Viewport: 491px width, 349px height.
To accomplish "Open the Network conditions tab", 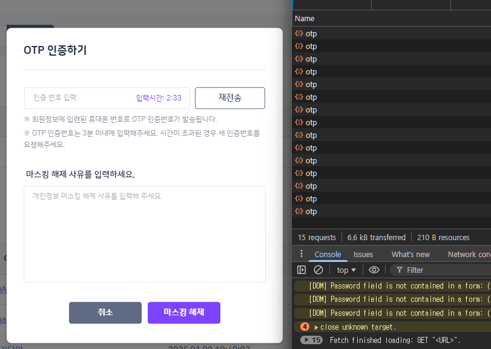I will pyautogui.click(x=469, y=254).
